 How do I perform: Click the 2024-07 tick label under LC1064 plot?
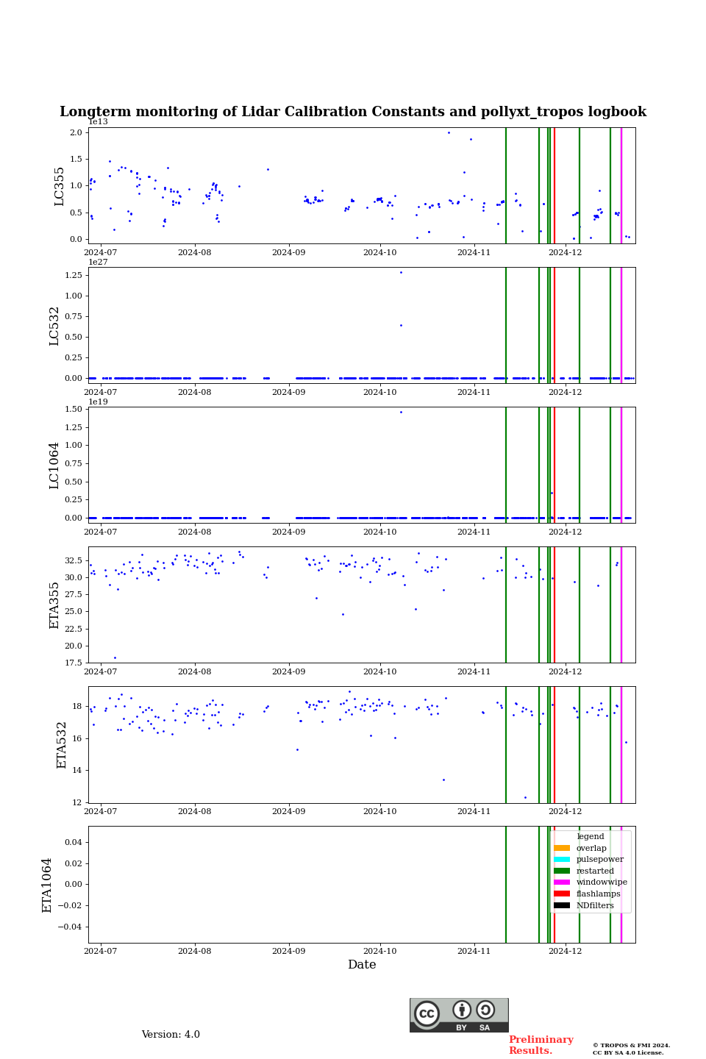101,532
